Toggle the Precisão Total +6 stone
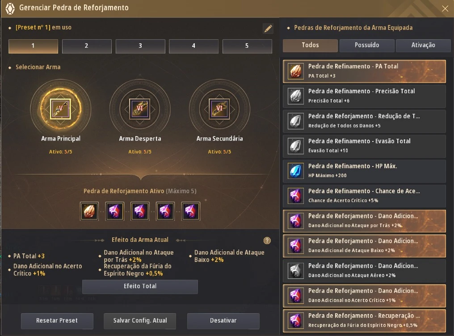Viewport: 454px width, 336px height. pos(364,96)
